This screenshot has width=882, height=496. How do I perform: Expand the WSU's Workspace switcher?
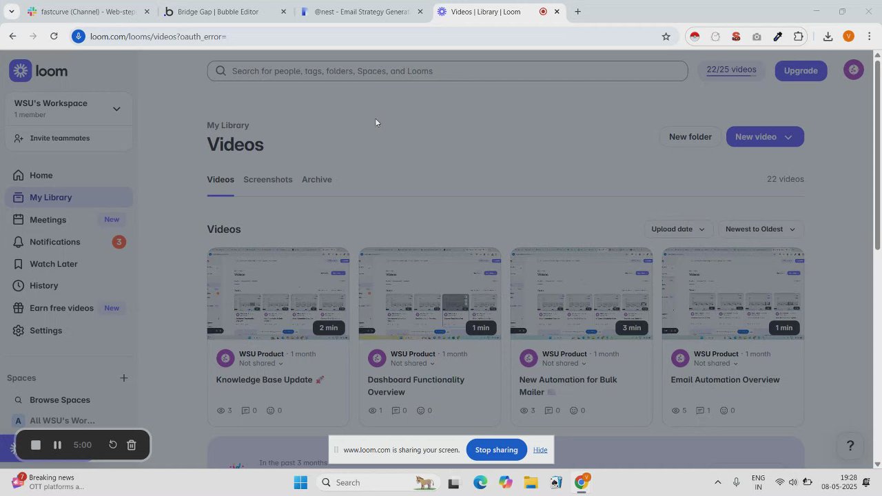coord(69,108)
